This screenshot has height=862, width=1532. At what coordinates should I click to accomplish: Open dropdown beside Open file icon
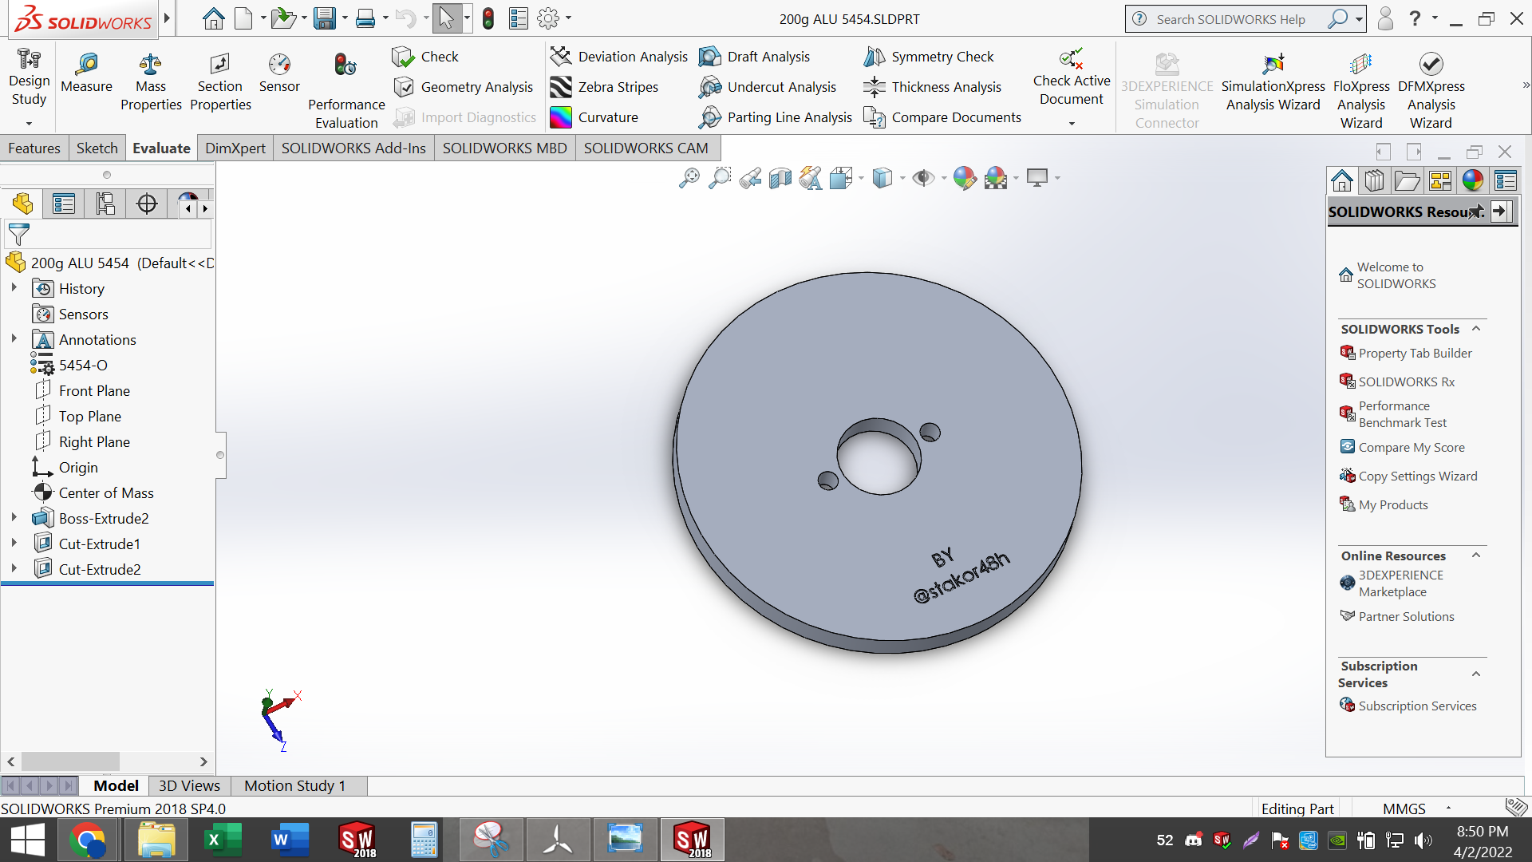(304, 18)
